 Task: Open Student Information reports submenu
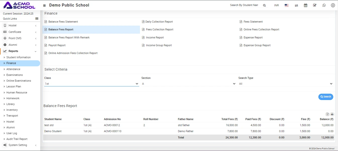[x=18, y=57]
